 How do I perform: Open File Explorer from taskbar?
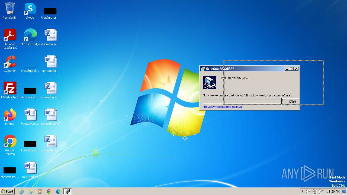pyautogui.click(x=31, y=191)
